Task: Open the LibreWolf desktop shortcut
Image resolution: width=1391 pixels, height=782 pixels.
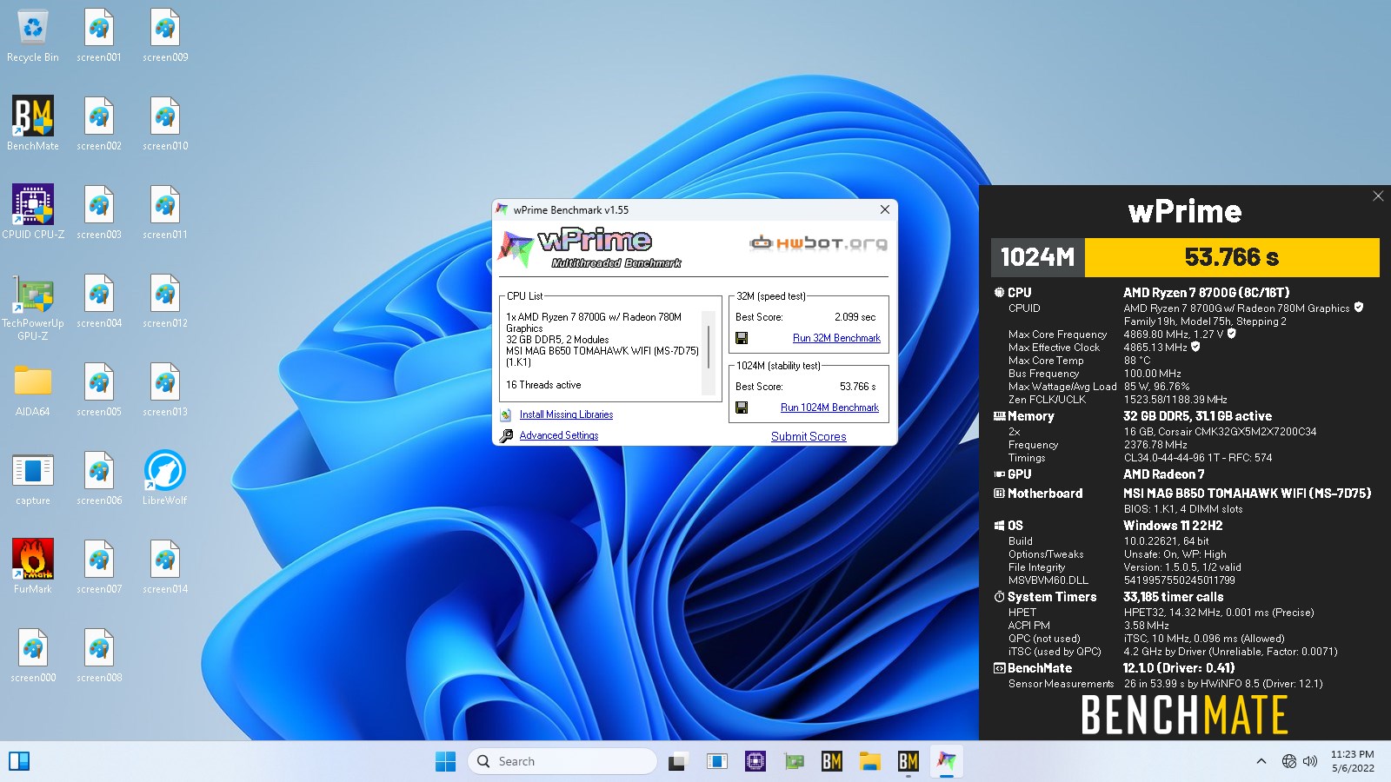Action: click(x=165, y=479)
